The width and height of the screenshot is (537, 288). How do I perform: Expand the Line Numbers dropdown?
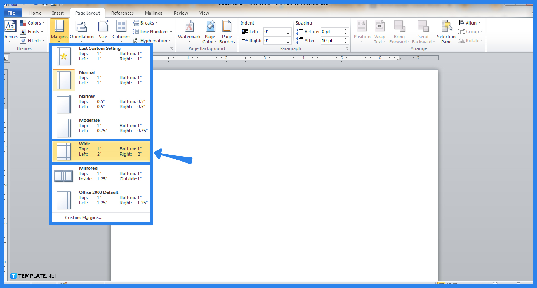click(x=153, y=32)
